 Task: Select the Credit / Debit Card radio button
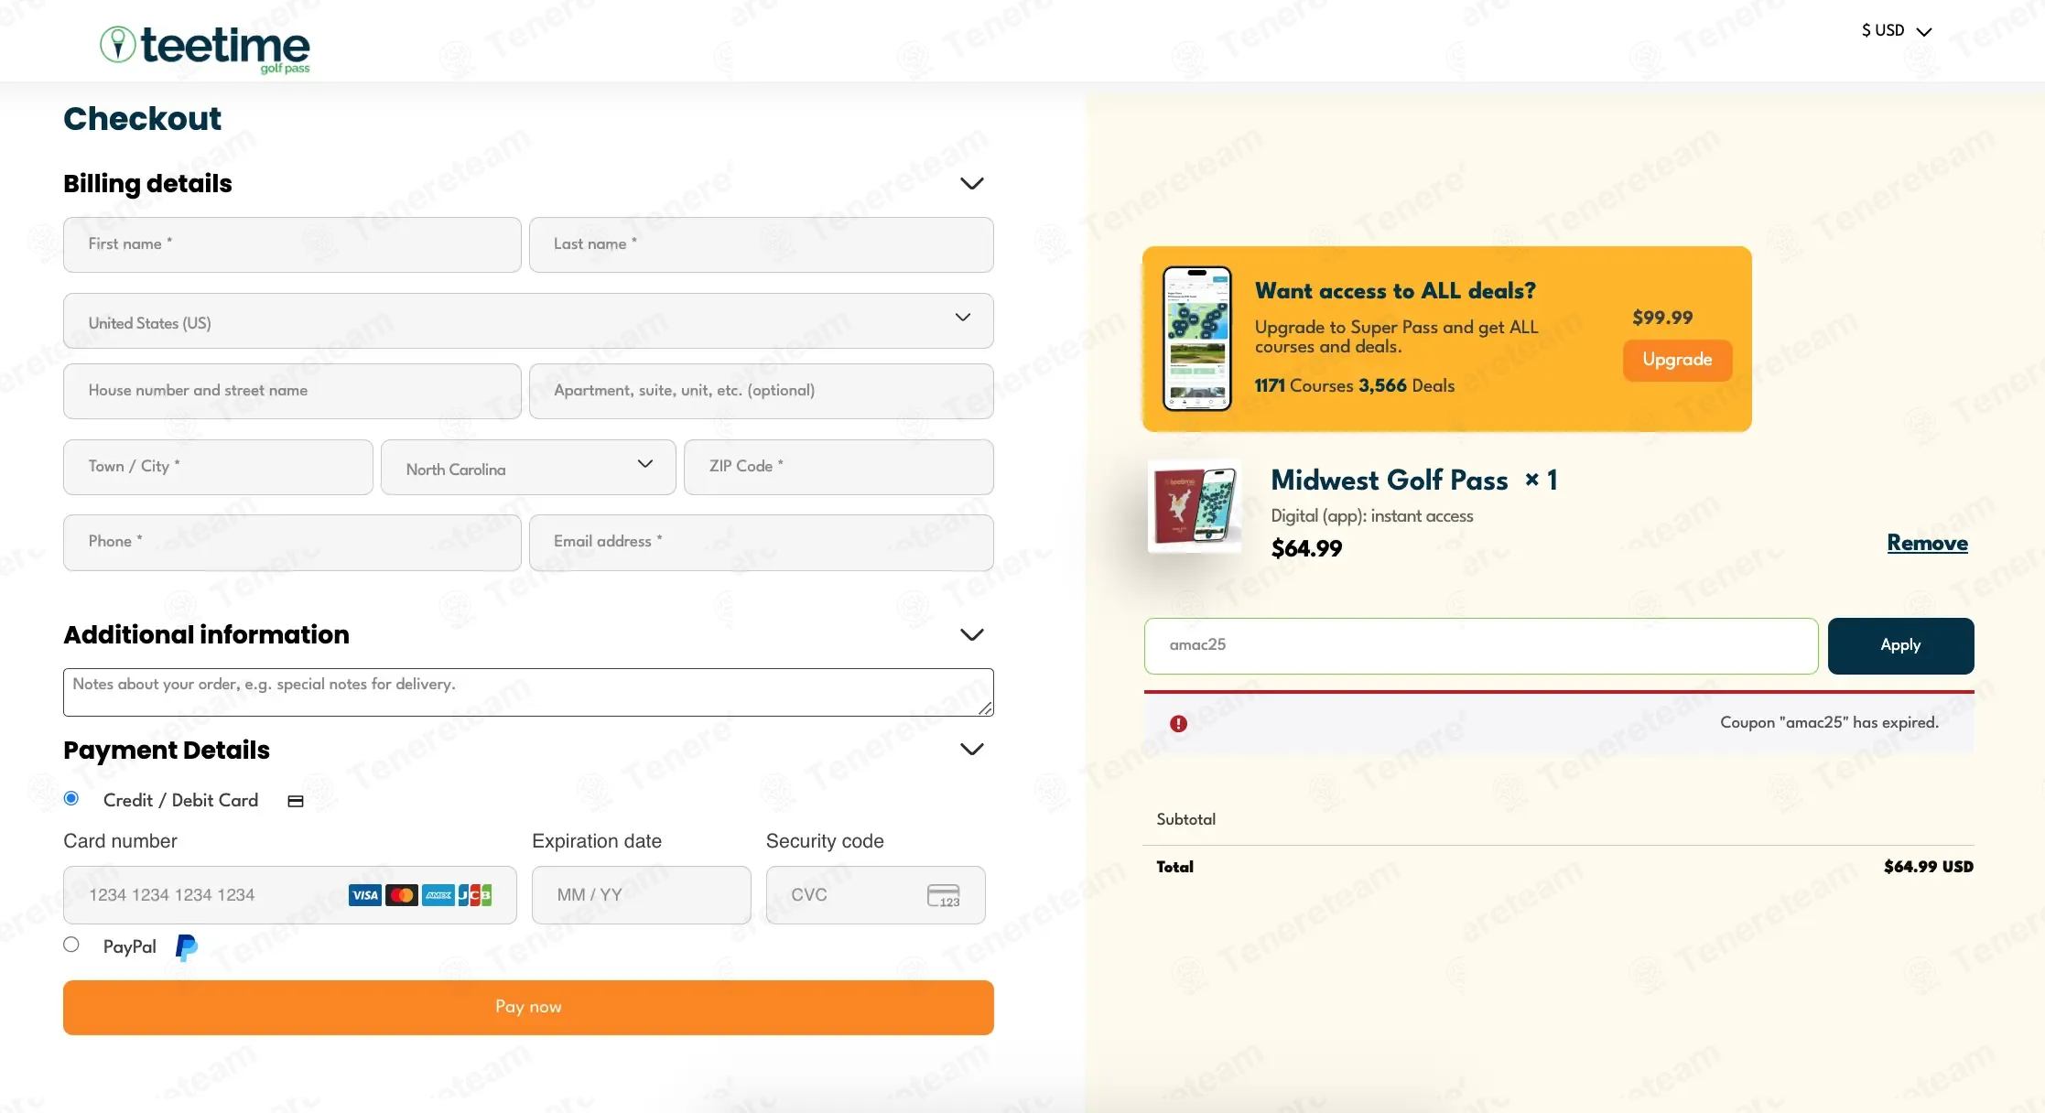(71, 798)
